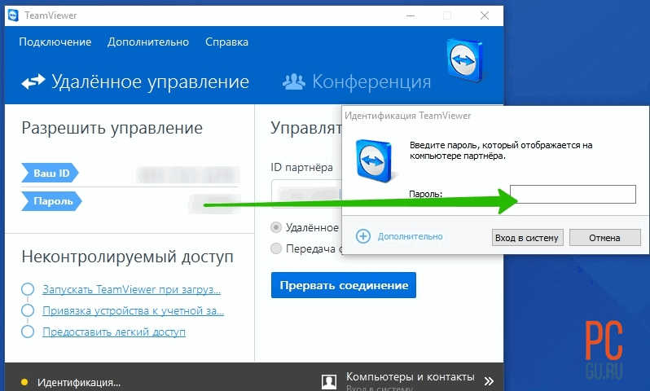
Task: Click the Вход в систему button
Action: pyautogui.click(x=527, y=238)
